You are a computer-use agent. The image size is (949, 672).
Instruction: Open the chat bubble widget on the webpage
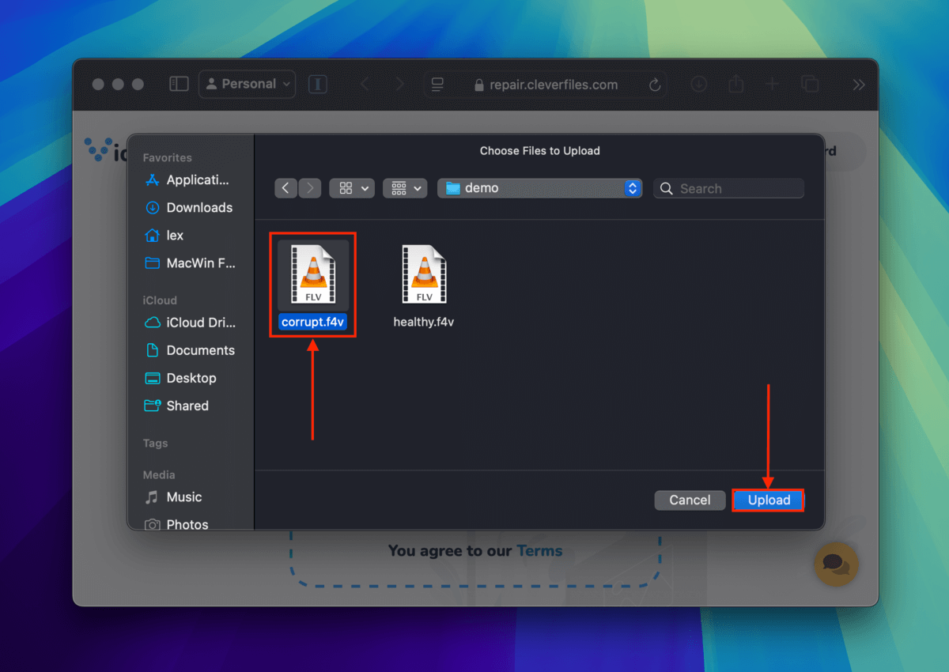click(836, 564)
